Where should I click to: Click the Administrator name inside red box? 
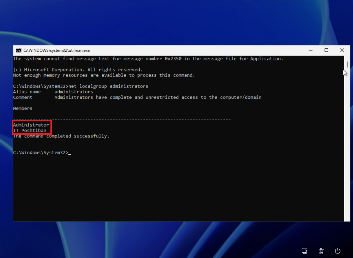[31, 125]
